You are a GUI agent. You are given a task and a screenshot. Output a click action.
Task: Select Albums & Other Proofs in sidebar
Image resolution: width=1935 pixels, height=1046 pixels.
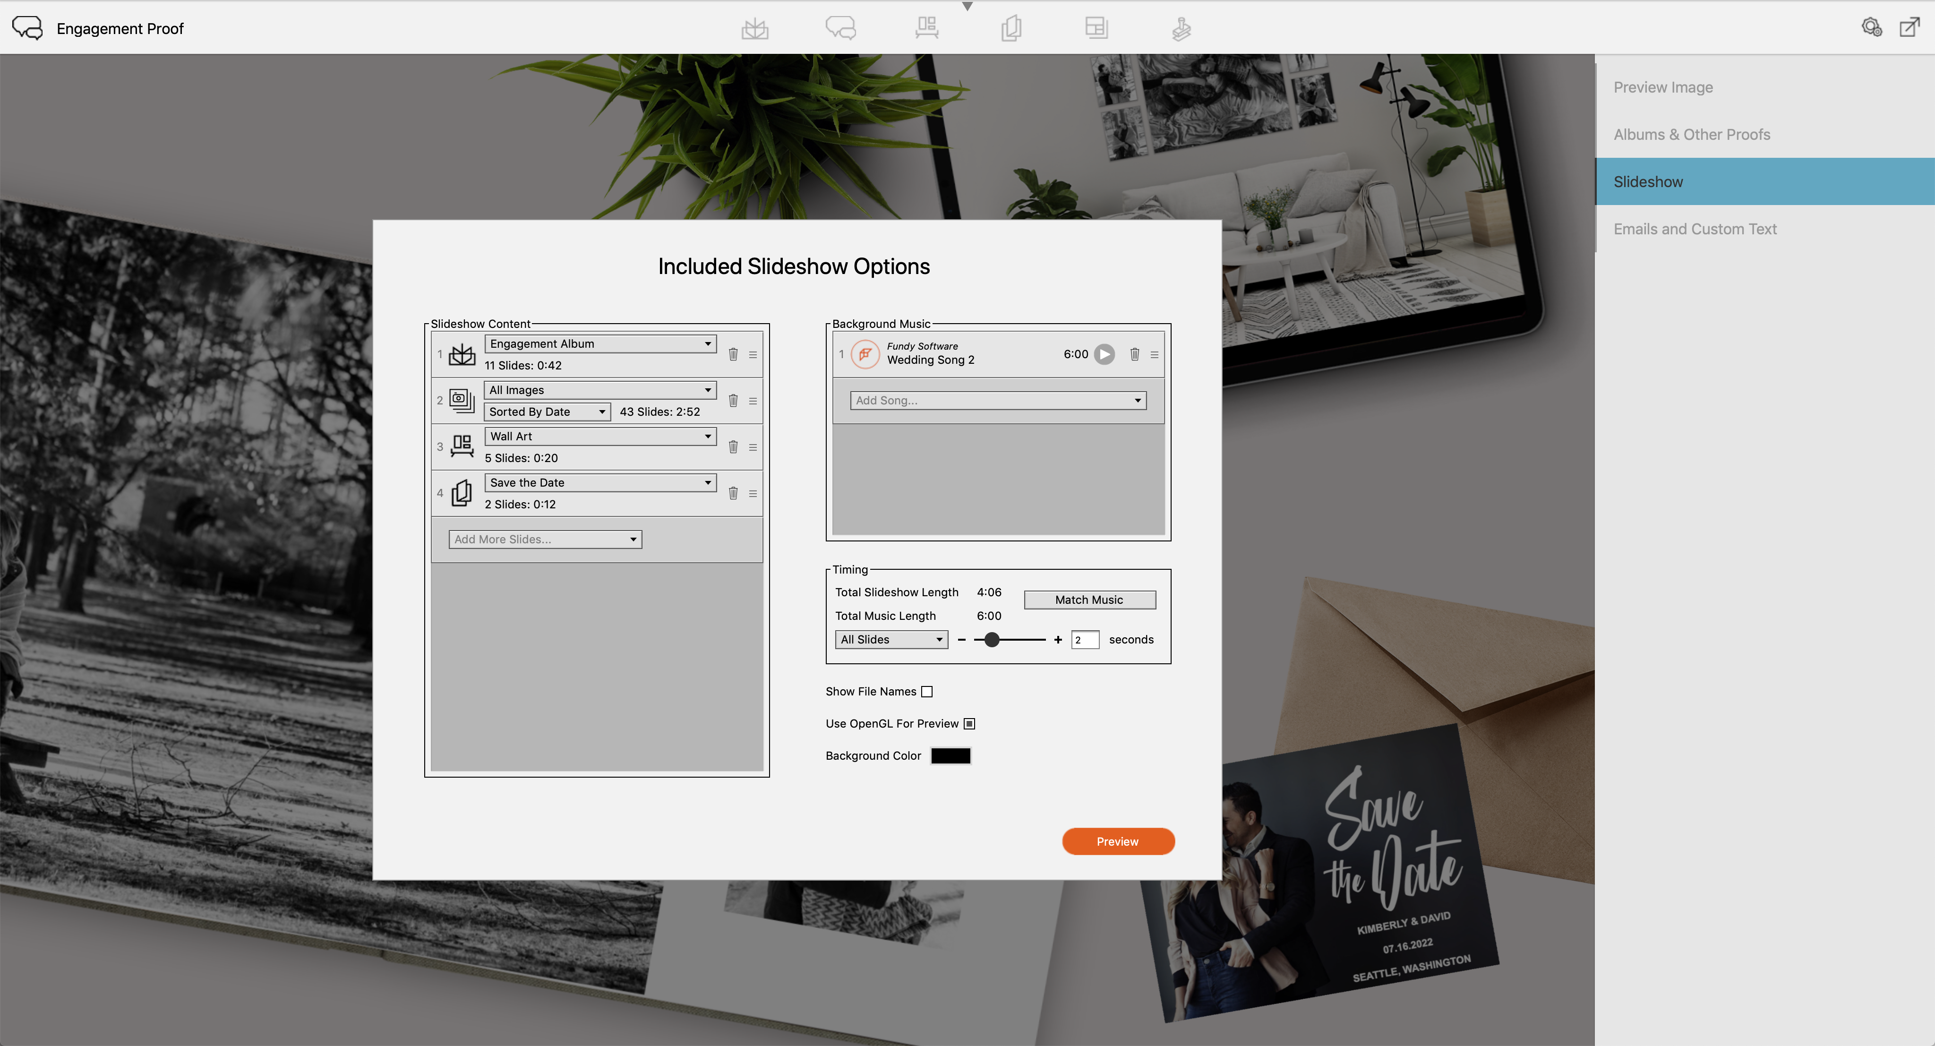pyautogui.click(x=1765, y=135)
